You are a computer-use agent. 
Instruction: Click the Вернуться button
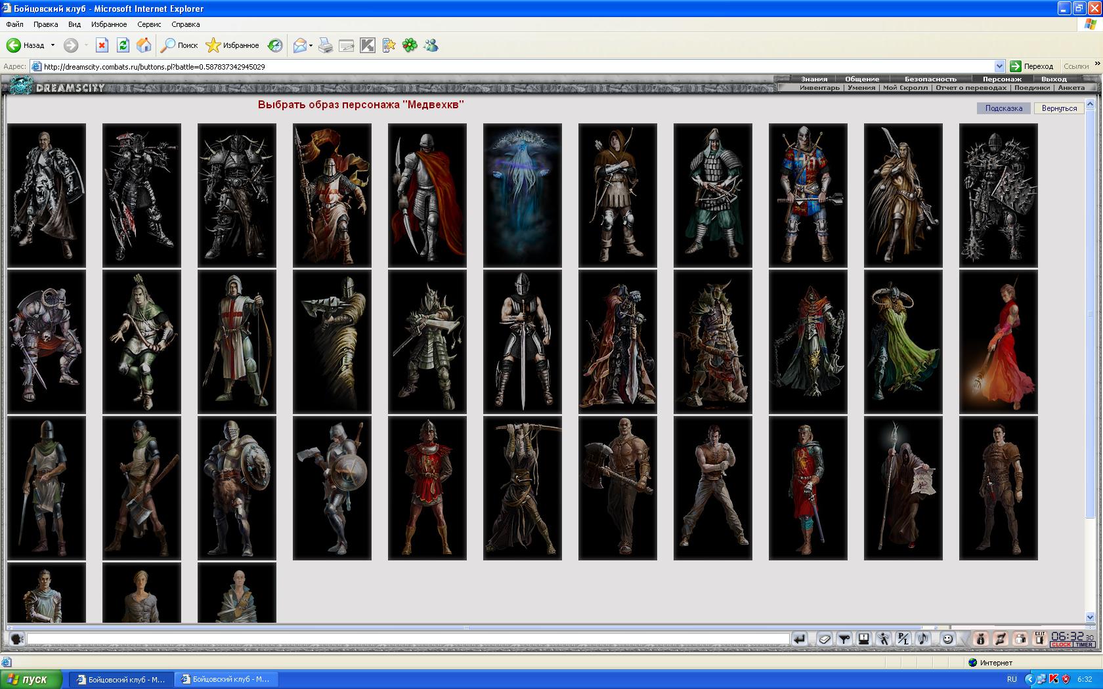1059,108
